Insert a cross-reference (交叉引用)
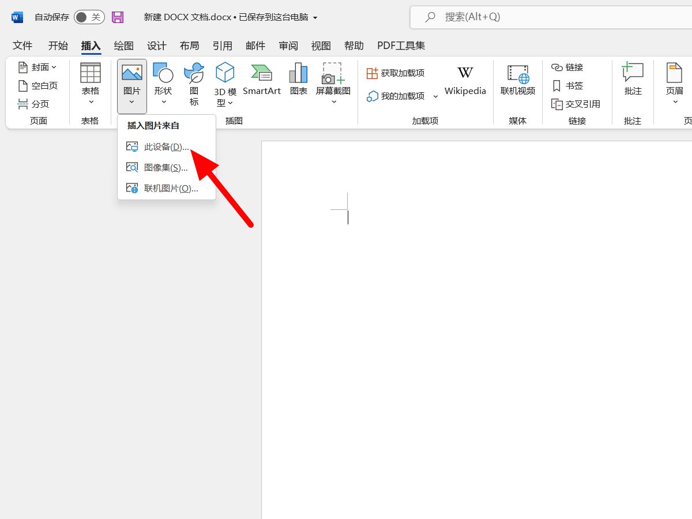 [576, 104]
